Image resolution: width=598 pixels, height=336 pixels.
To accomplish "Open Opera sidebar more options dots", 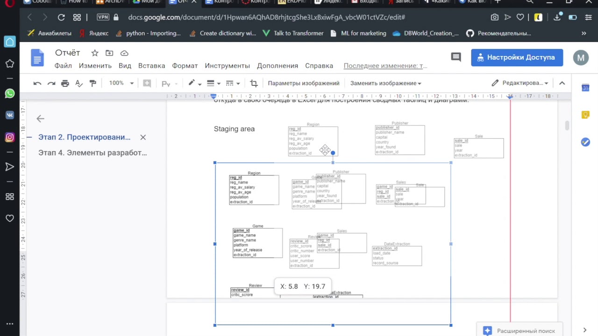I will [x=10, y=324].
